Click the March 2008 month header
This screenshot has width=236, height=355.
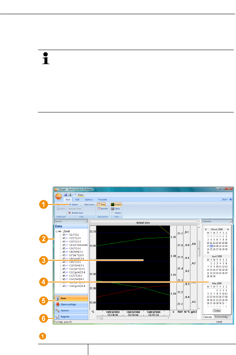pos(216,229)
